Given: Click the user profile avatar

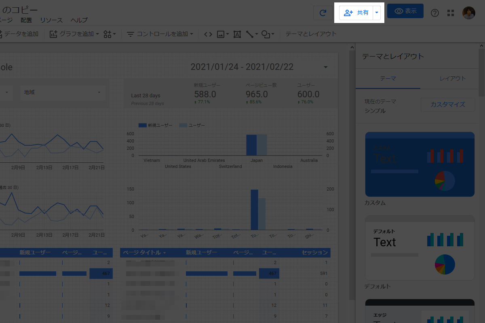Looking at the screenshot, I should tap(469, 13).
